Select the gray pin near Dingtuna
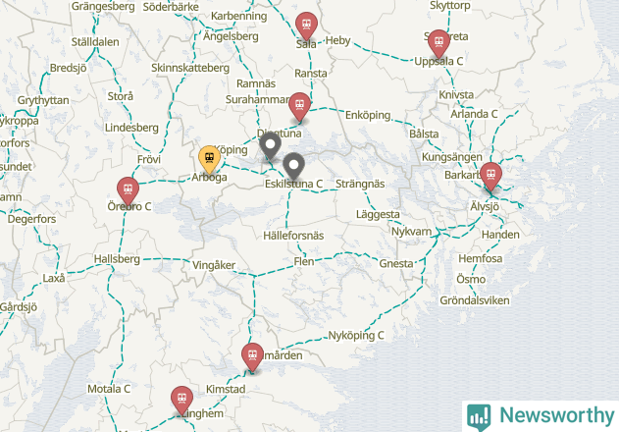The height and width of the screenshot is (432, 619). pos(270,146)
